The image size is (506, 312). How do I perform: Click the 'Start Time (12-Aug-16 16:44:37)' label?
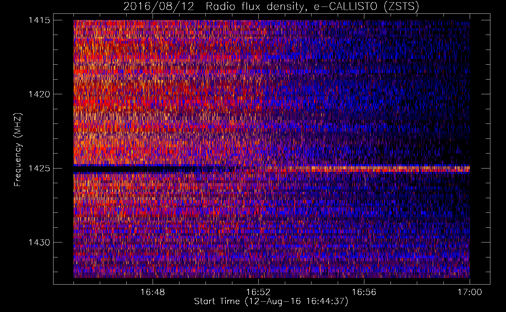pos(271,301)
